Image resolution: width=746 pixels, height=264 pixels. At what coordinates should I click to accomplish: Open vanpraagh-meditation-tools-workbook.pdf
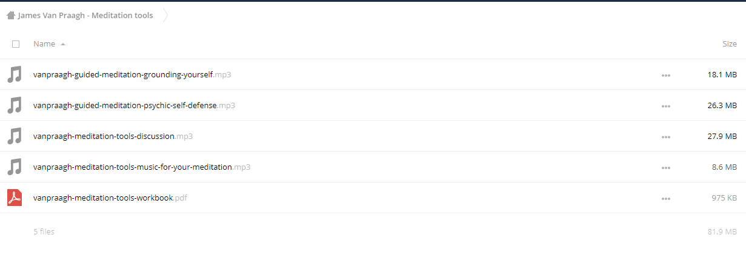point(110,198)
